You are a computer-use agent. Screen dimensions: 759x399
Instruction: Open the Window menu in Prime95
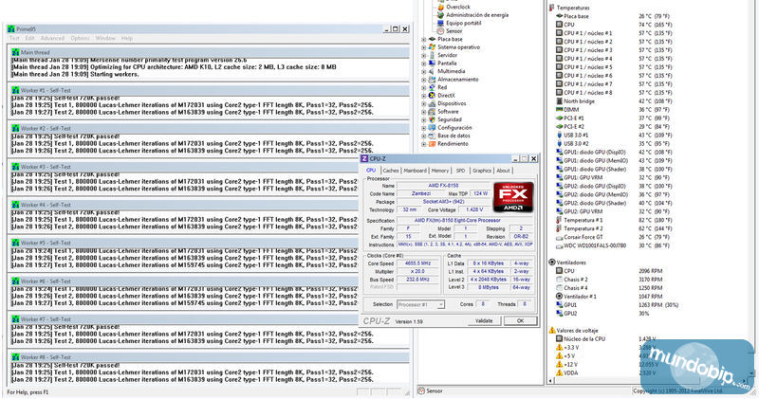[105, 38]
